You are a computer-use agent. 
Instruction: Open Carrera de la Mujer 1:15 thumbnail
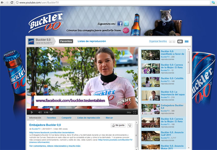pos(151,122)
